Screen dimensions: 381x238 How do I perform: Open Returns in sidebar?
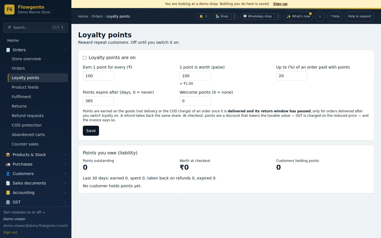coord(38,106)
